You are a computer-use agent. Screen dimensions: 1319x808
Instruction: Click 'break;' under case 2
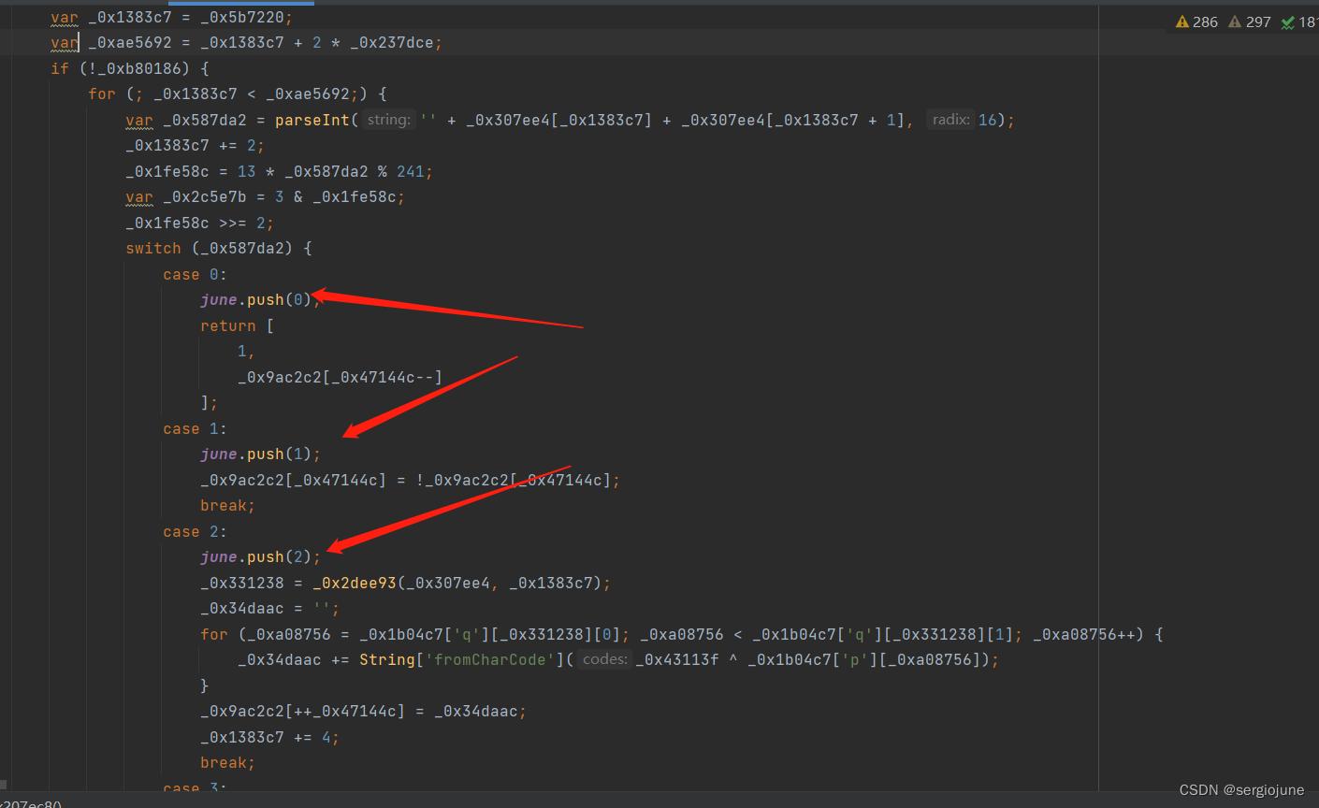(227, 763)
